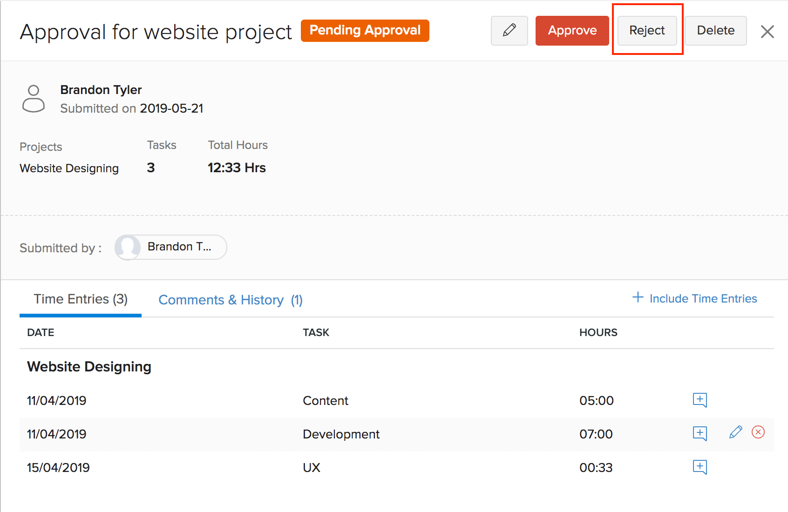Add a comment to the Content time entry
This screenshot has width=788, height=512.
coord(700,400)
